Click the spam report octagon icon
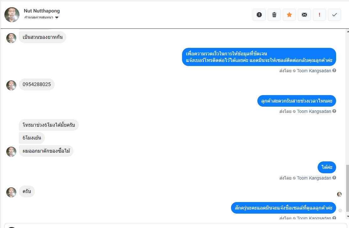 click(259, 15)
